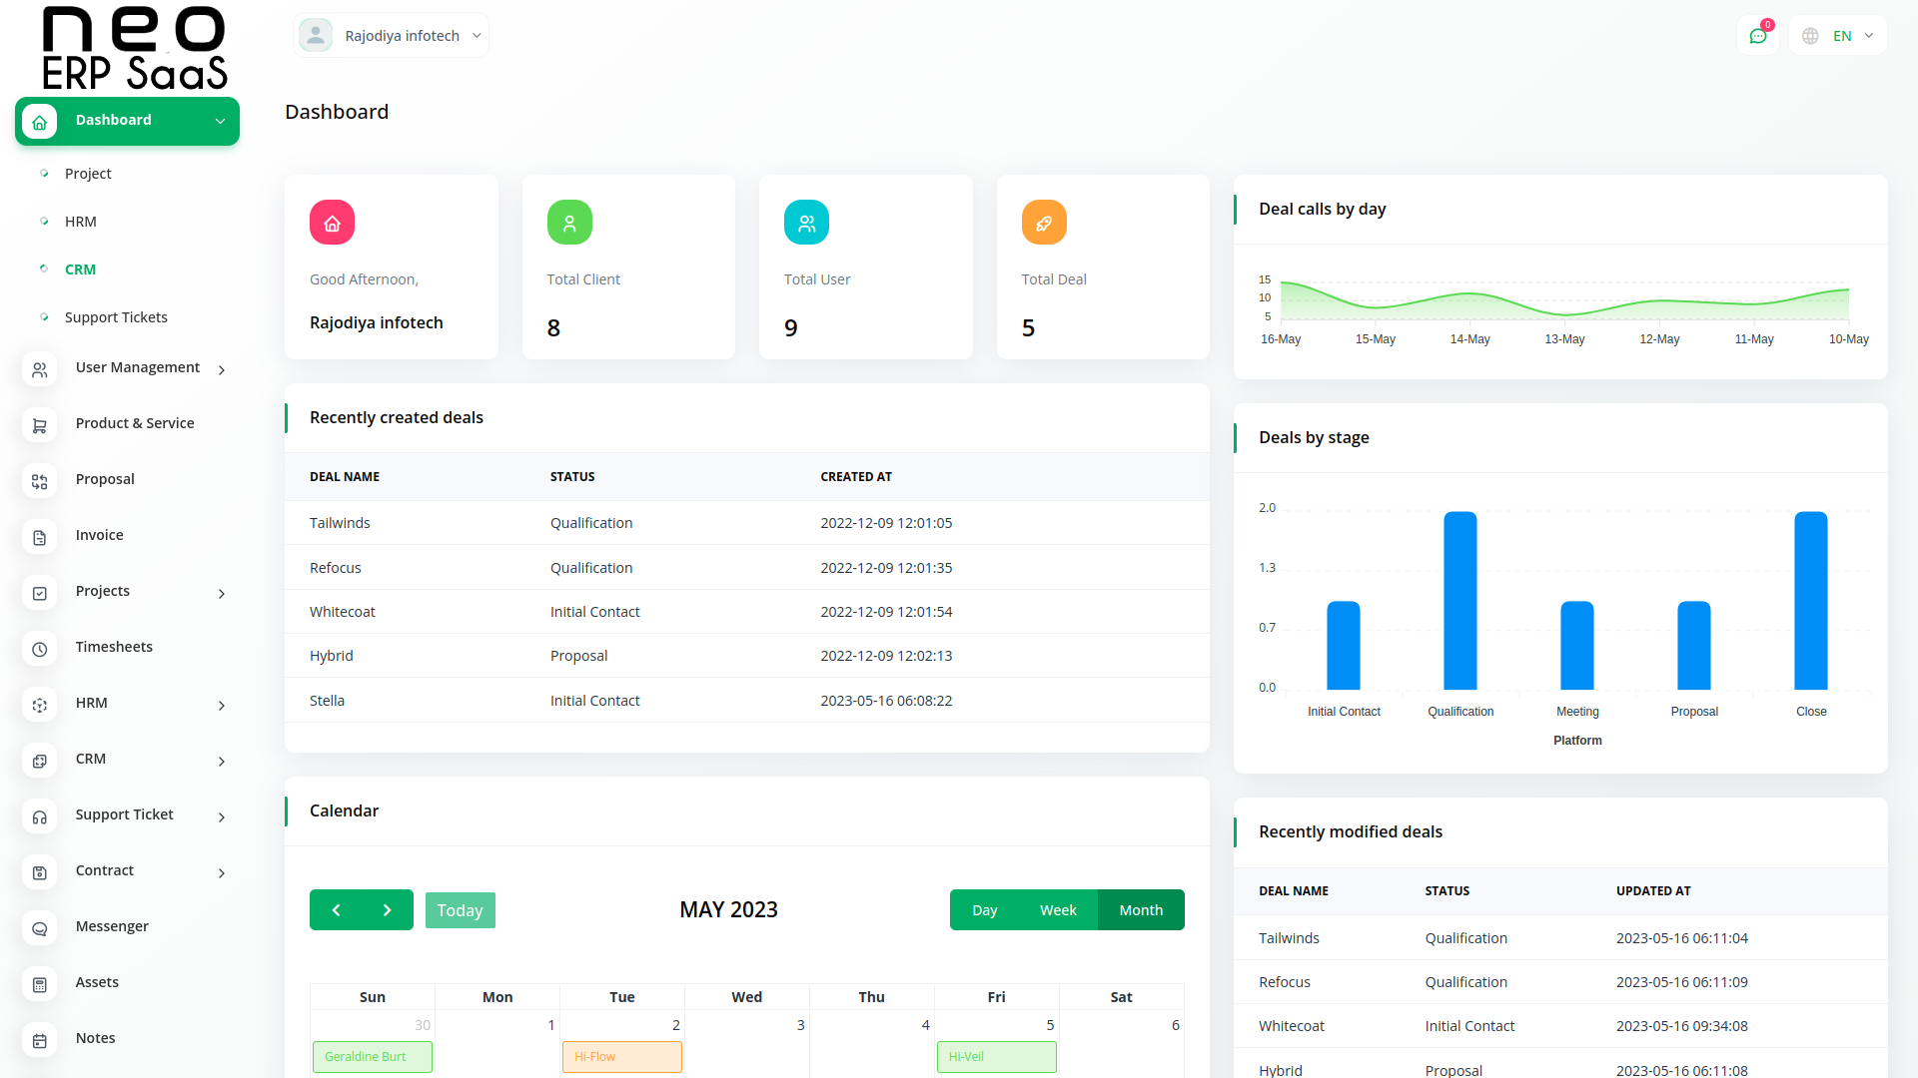Click the Qualification bar in the Deals by stage chart
Screen dimensions: 1918x1078
pos(1459,601)
